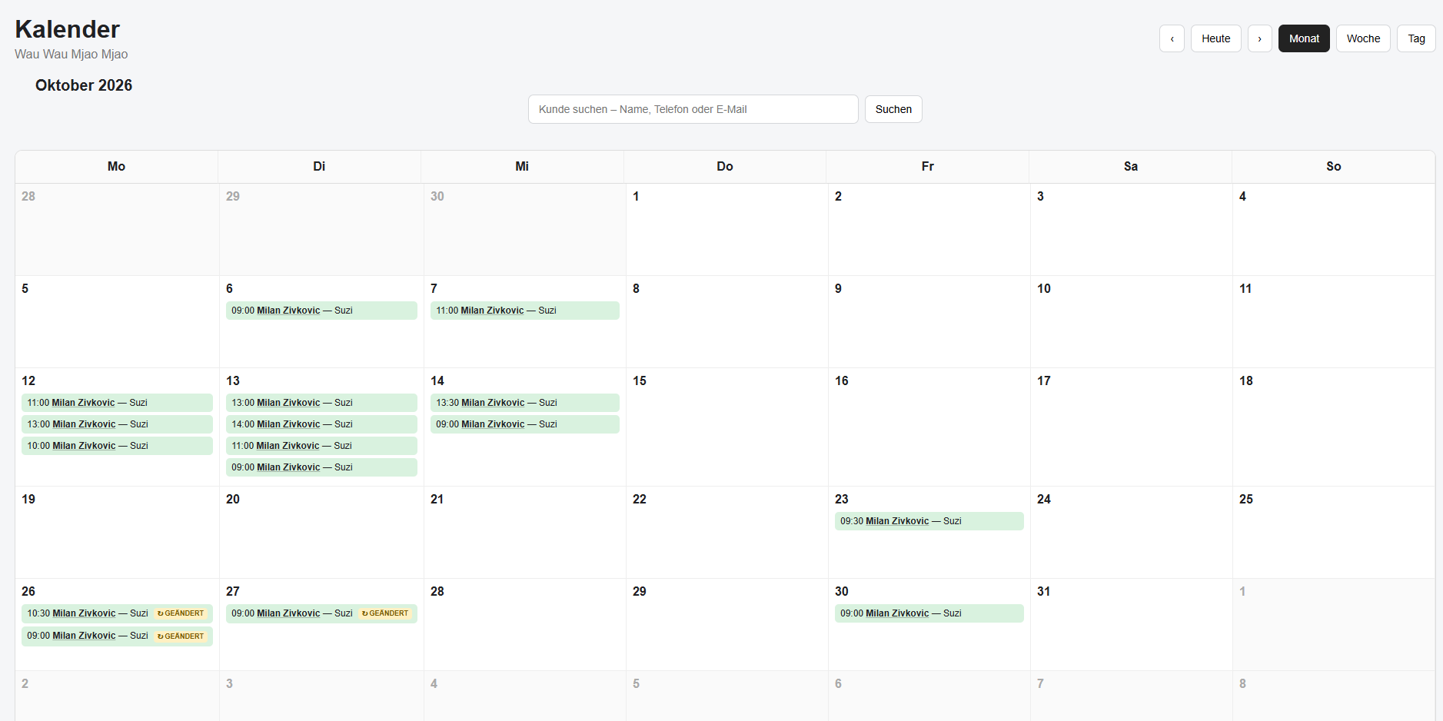Click the Fr weekday column header
Viewport: 1443px width, 721px height.
coord(928,166)
